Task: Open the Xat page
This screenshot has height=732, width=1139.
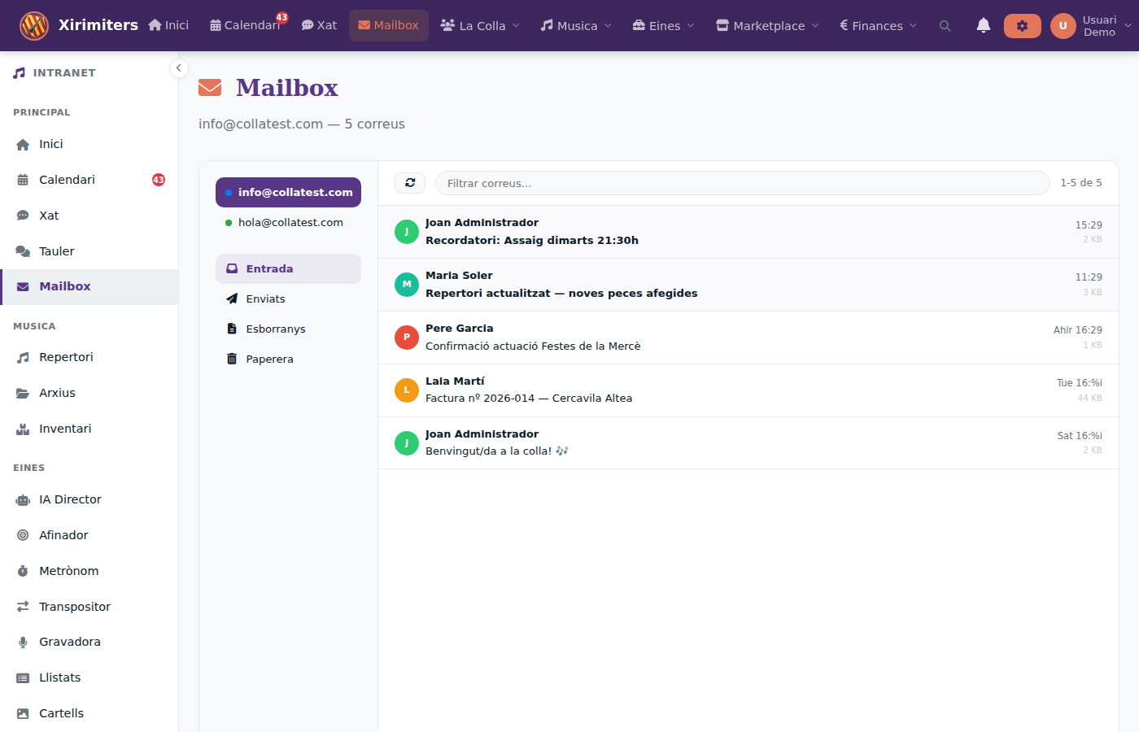Action: click(x=319, y=25)
